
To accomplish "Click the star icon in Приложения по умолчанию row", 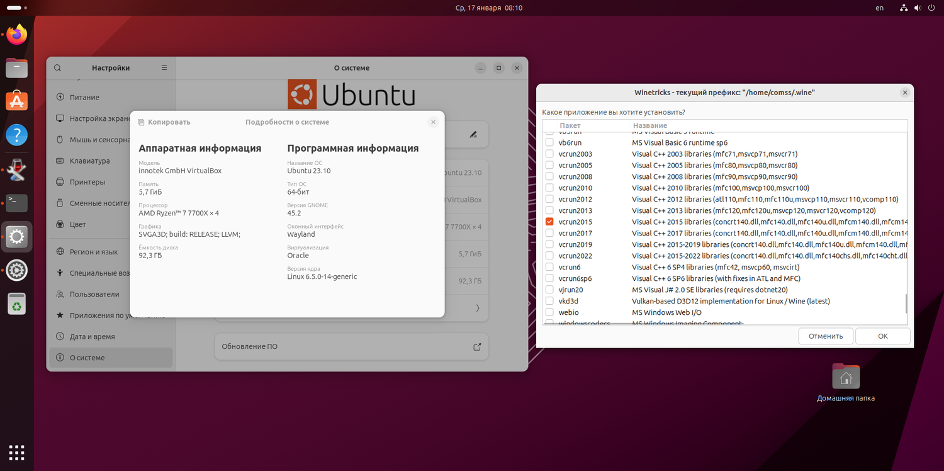I will tap(60, 315).
